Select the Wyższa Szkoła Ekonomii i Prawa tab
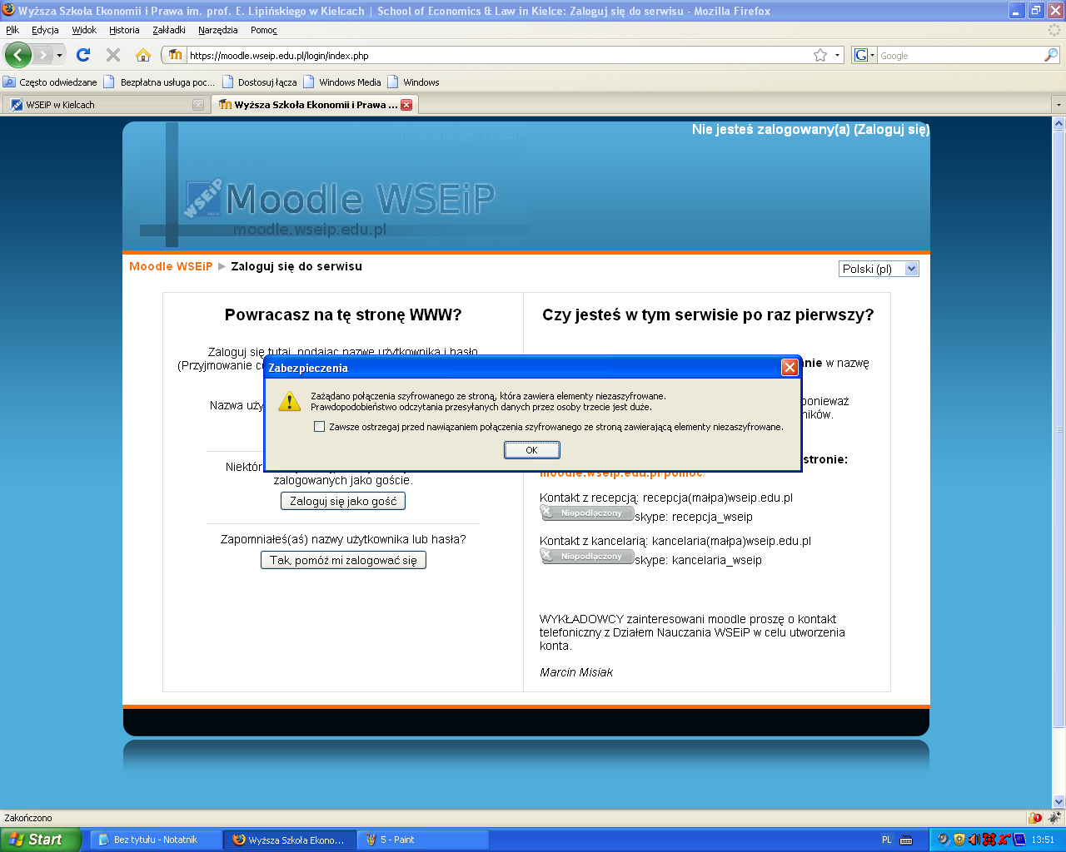 pos(315,105)
